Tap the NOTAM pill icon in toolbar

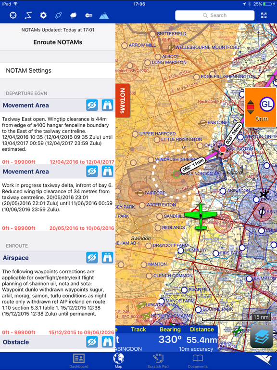tap(89, 15)
